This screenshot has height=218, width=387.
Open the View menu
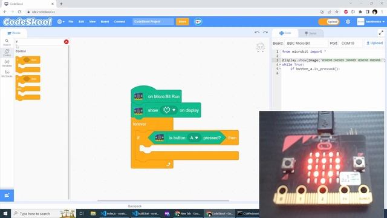pos(93,22)
